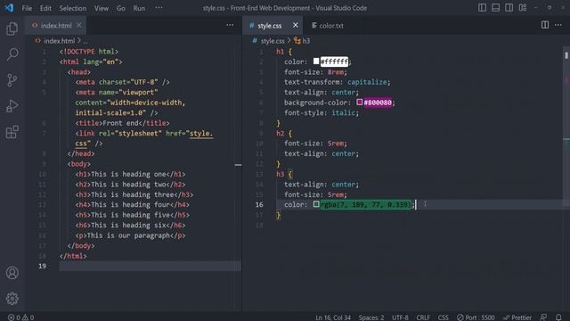Select the index.html tab
The image size is (570, 321).
tap(55, 26)
